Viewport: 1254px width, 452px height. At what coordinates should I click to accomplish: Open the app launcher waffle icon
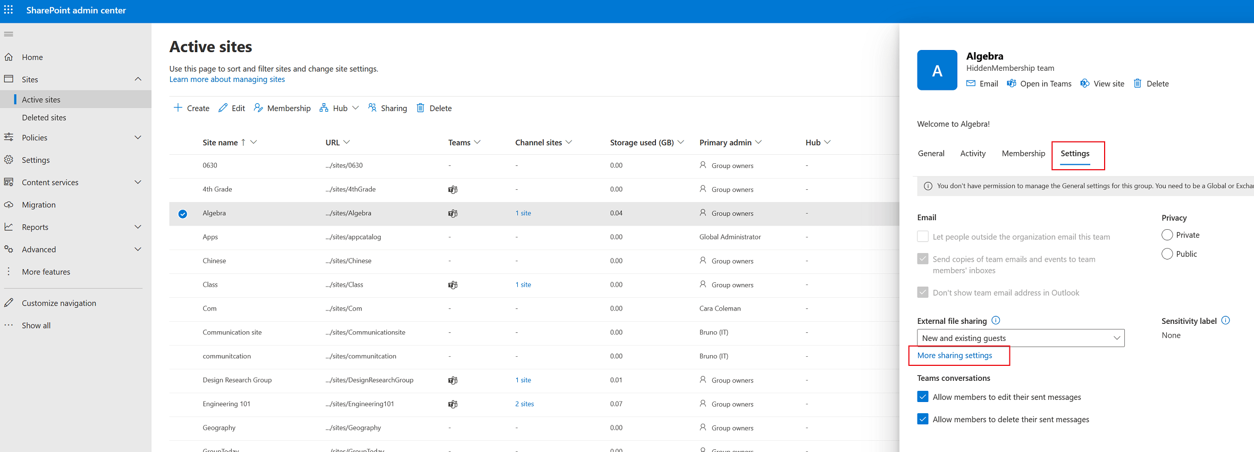[9, 10]
